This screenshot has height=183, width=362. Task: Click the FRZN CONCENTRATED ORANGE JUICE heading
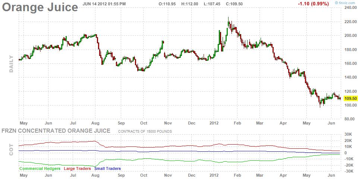56,131
